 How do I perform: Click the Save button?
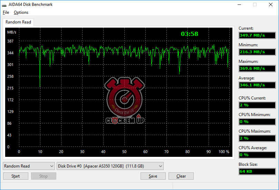[x=153, y=176]
